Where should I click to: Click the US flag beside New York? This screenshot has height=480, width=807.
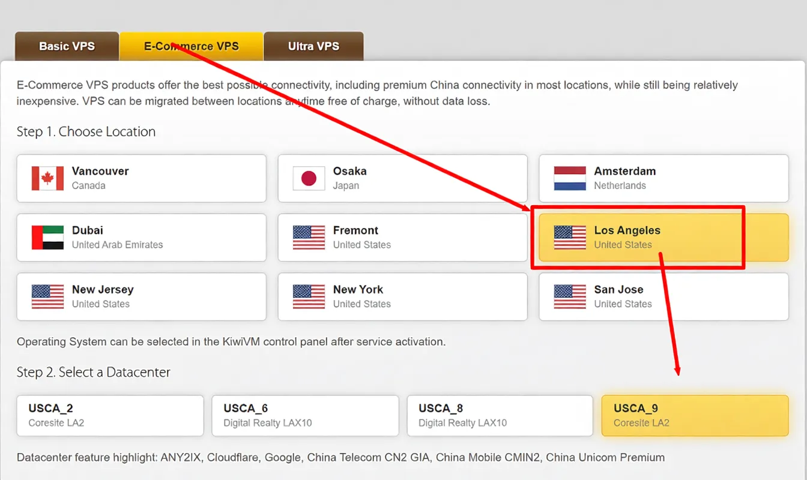click(x=309, y=296)
